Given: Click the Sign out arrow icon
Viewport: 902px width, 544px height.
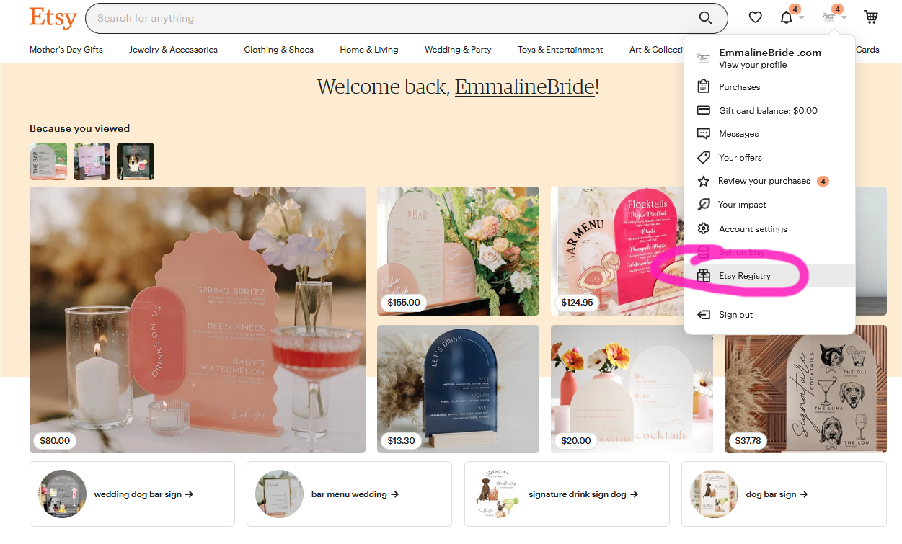Looking at the screenshot, I should (703, 314).
